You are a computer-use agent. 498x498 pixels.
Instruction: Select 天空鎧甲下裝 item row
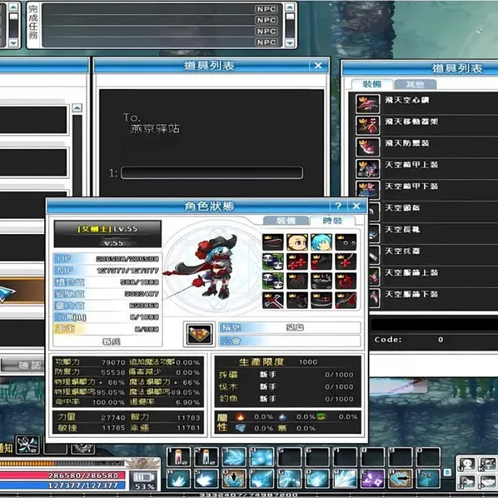tap(426, 190)
